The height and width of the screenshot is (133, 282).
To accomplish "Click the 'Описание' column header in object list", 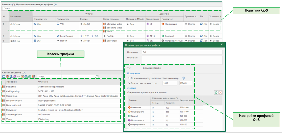I will point(43,82).
